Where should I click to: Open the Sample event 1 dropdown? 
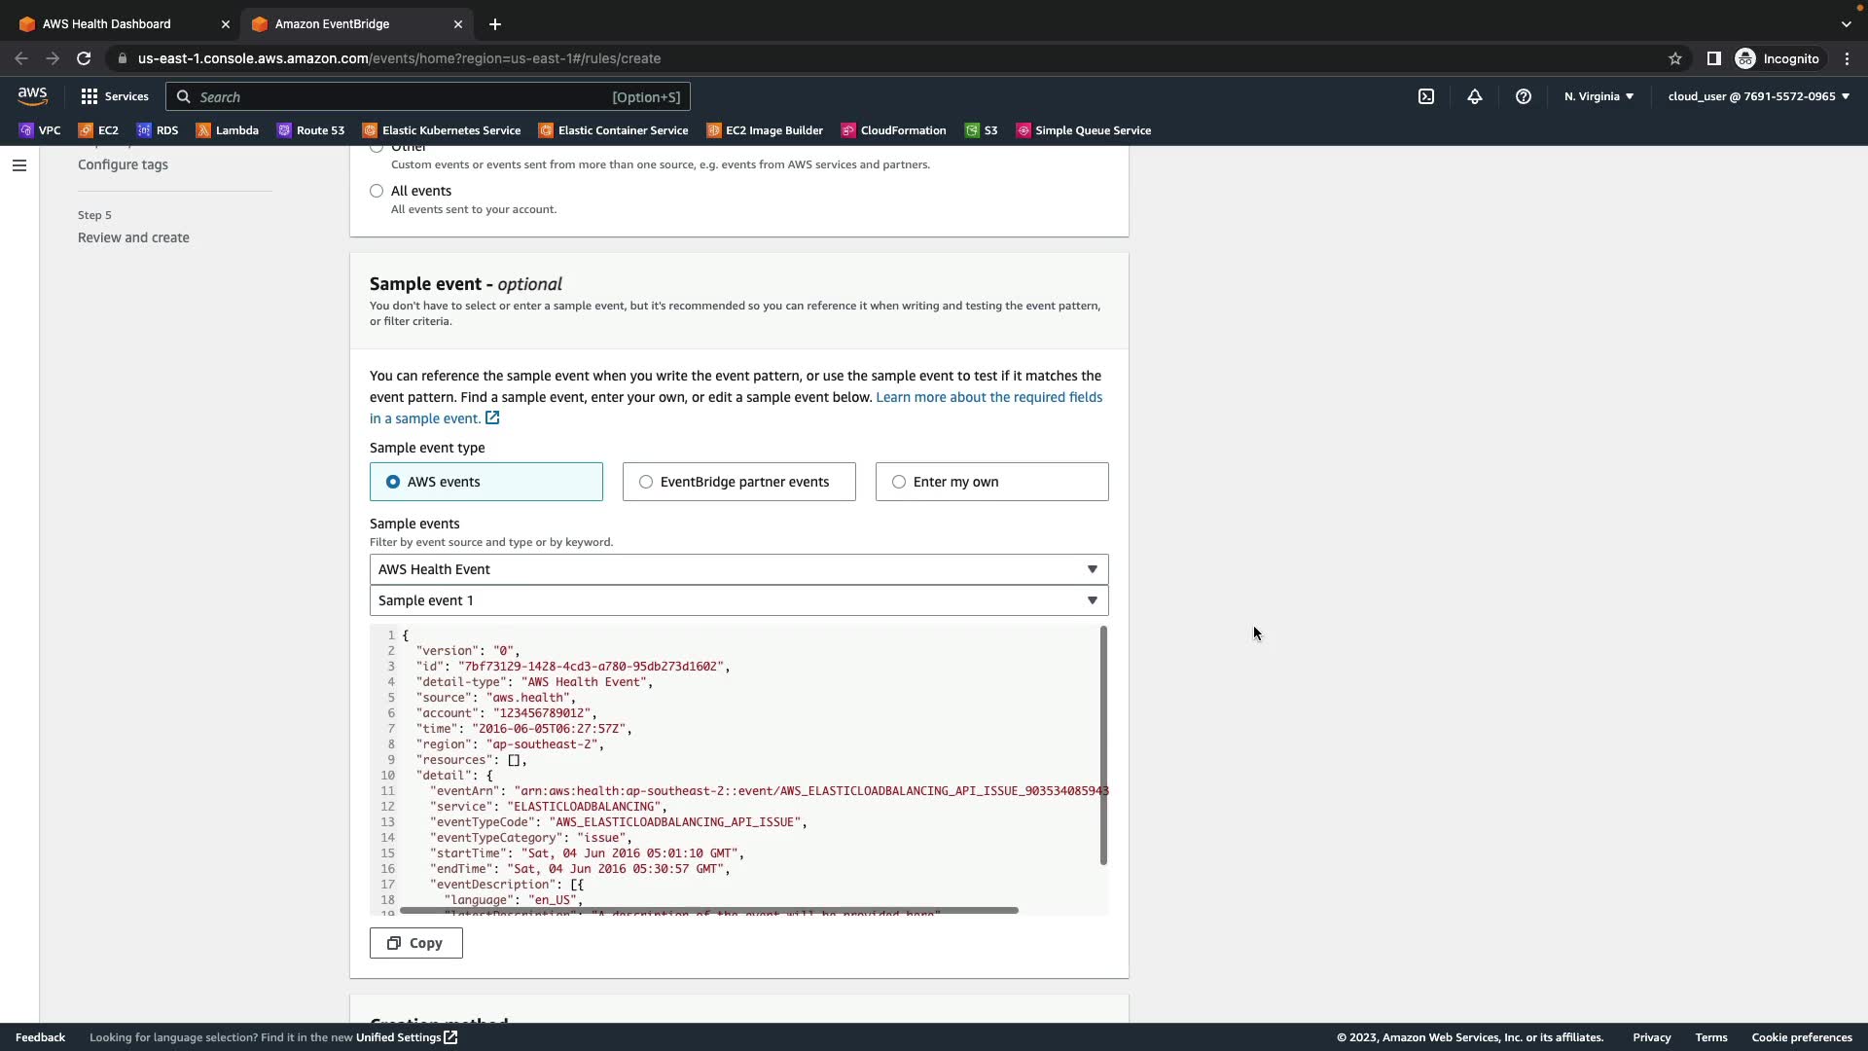click(x=738, y=600)
